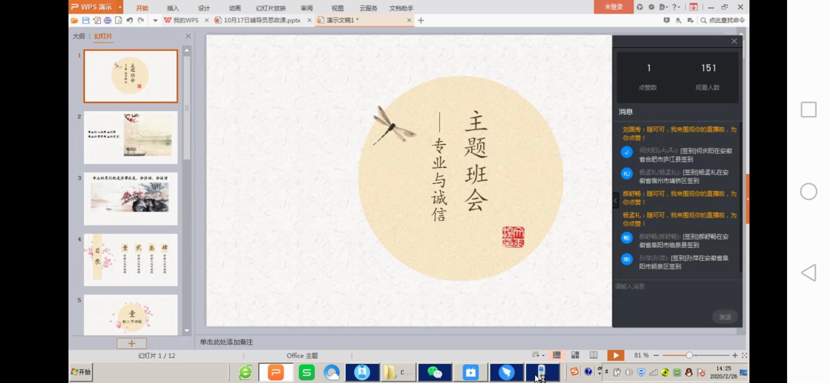Viewport: 830px width, 383px height.
Task: Switch to slide sorter grid view
Action: pos(575,355)
